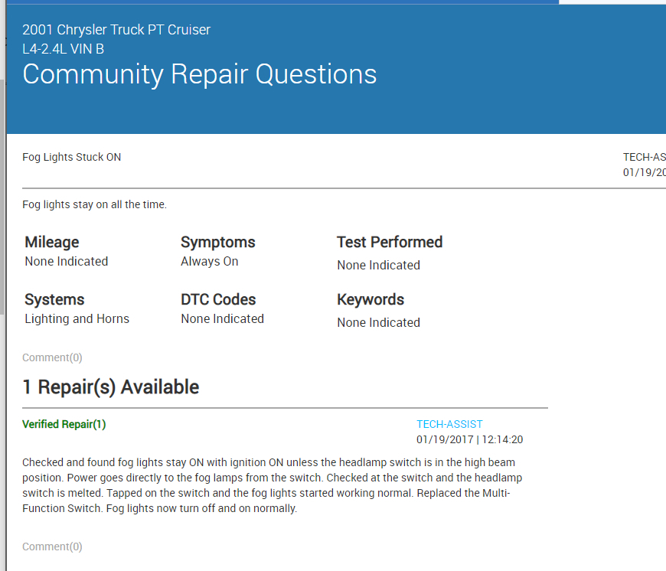Click the '1 Repair(s) Available' heading
Image resolution: width=666 pixels, height=571 pixels.
[110, 387]
